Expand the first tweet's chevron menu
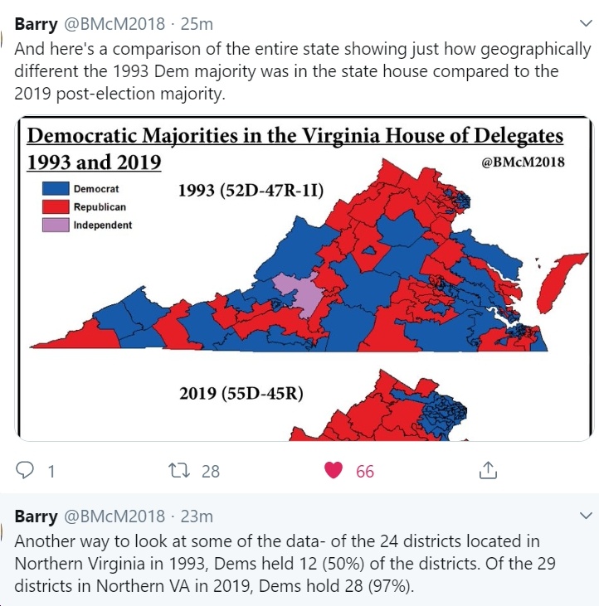The width and height of the screenshot is (599, 606). pyautogui.click(x=587, y=23)
